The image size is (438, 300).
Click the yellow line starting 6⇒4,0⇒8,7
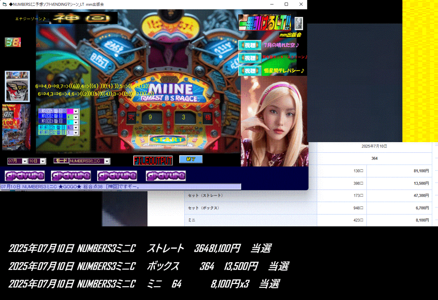(x=93, y=86)
